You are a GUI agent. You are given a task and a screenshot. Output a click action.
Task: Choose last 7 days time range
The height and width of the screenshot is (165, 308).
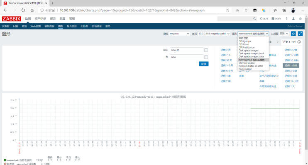(225, 55)
